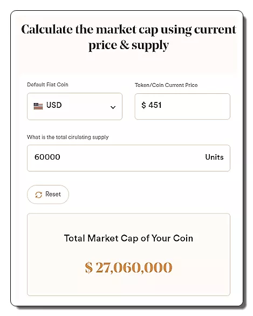Click the Reset button
The height and width of the screenshot is (316, 253).
[x=48, y=195]
